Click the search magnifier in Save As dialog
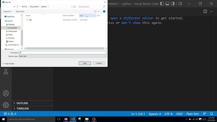217x122 pixels. tap(104, 7)
